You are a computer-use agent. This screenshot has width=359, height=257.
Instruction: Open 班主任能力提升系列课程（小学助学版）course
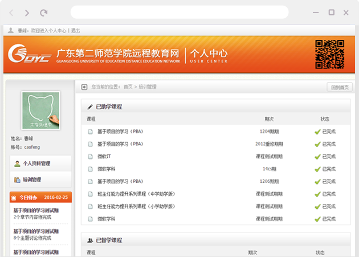point(136,206)
